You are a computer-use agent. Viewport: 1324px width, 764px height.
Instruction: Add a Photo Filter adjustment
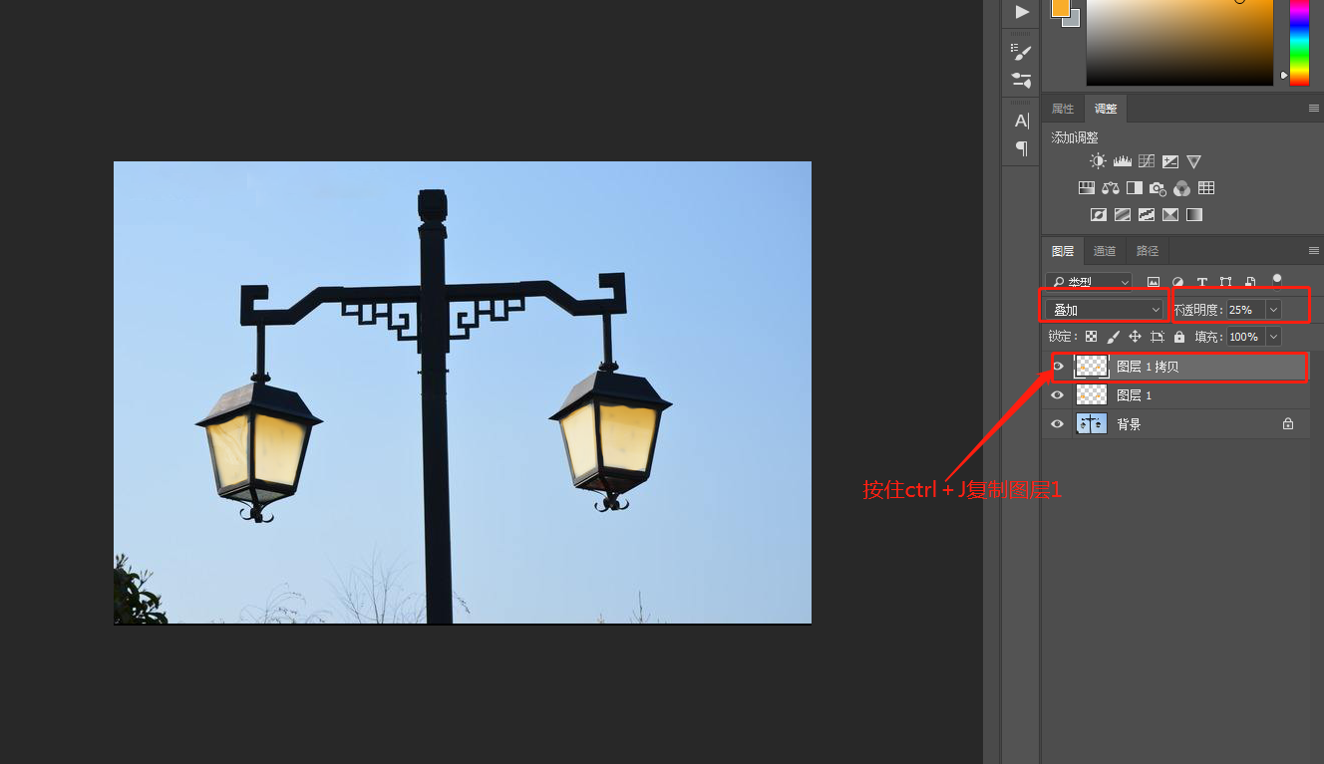tap(1158, 187)
